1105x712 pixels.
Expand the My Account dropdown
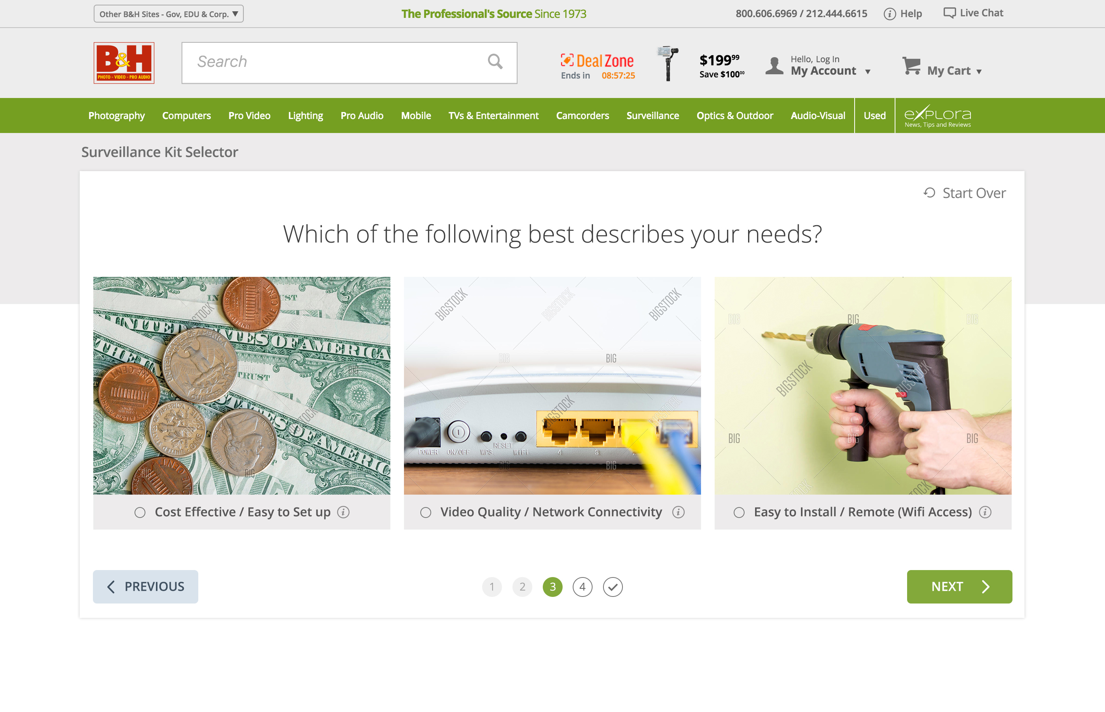867,72
